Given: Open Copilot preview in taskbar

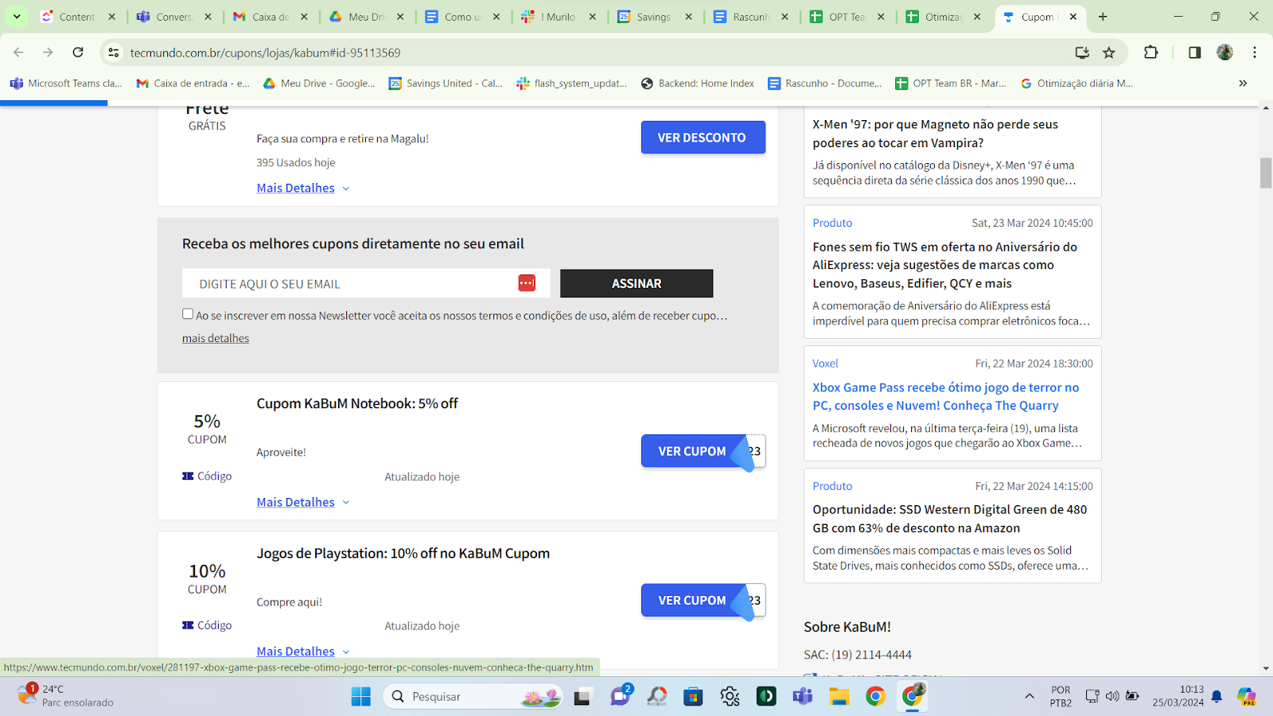Looking at the screenshot, I should click(1247, 697).
